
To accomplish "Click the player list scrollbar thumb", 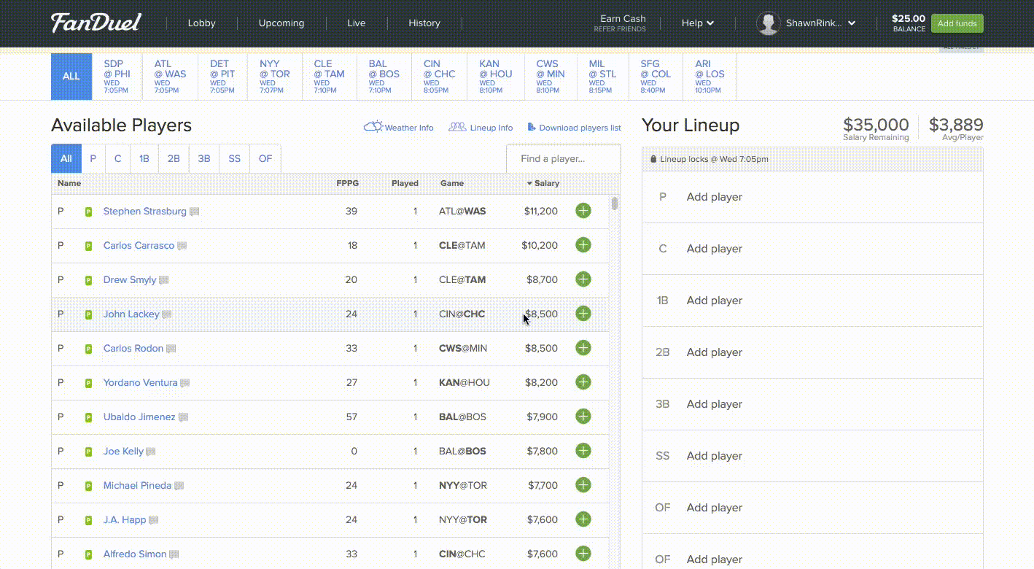I will (x=615, y=204).
